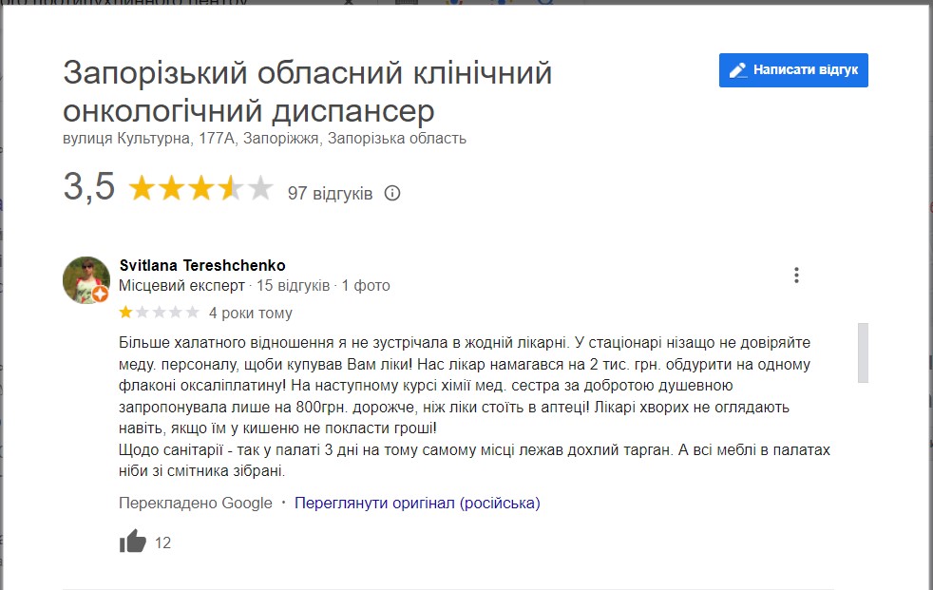The height and width of the screenshot is (590, 933).
Task: Click the overall yellow star rating
Action: point(200,189)
